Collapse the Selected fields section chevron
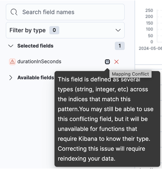 coord(11,46)
